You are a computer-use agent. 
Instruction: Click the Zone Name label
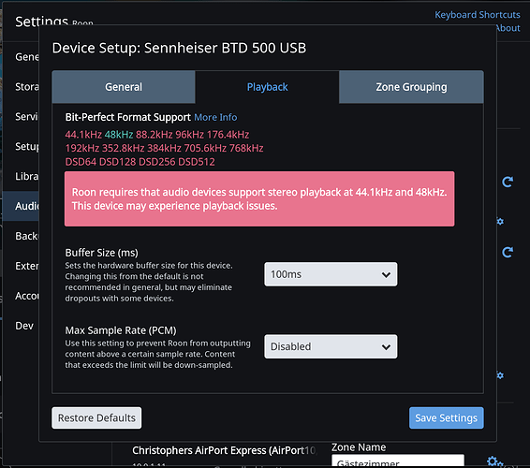tap(359, 447)
